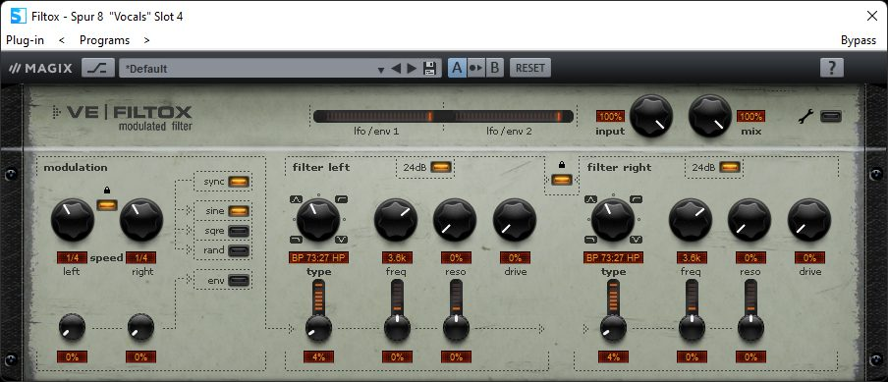Click the small knob above right modulation 0%

pos(141,328)
